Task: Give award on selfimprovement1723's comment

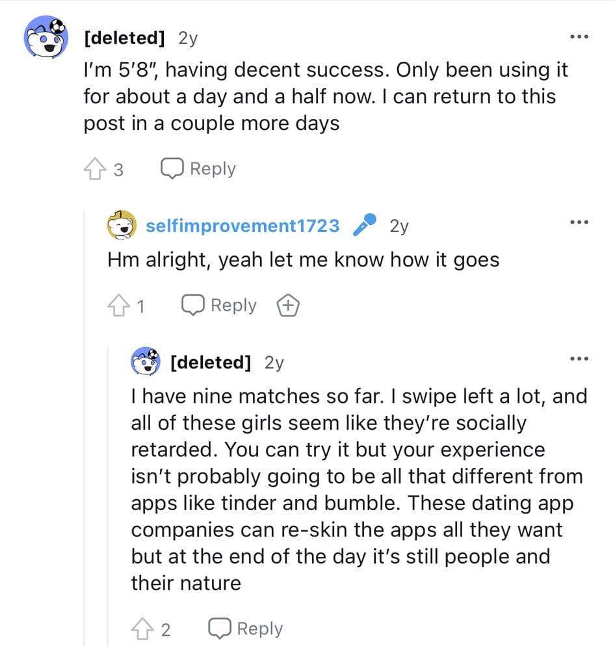Action: click(x=288, y=305)
